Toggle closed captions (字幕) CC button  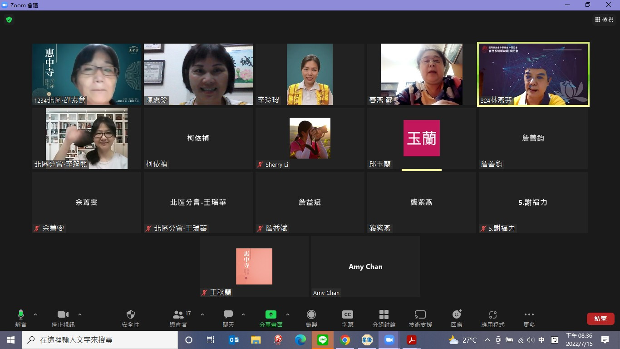(348, 315)
